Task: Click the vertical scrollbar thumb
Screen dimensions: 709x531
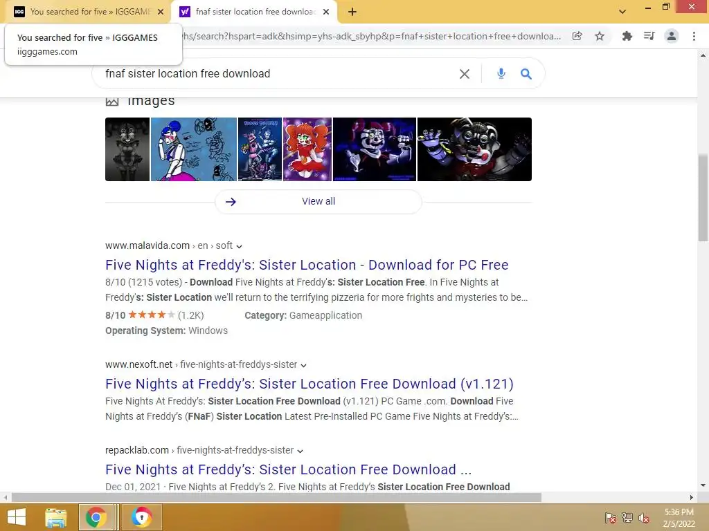Action: [x=703, y=198]
